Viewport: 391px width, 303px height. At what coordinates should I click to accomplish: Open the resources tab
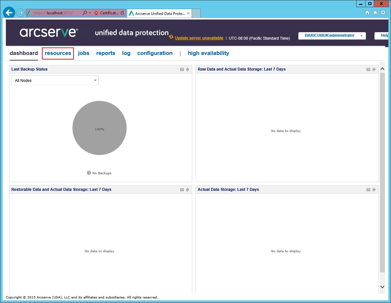[x=58, y=53]
